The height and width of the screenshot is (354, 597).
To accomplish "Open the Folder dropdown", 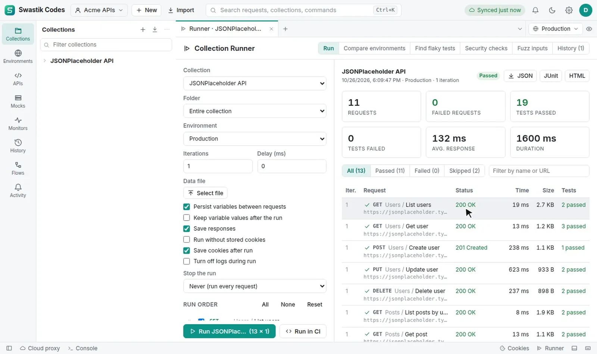I will click(x=255, y=111).
